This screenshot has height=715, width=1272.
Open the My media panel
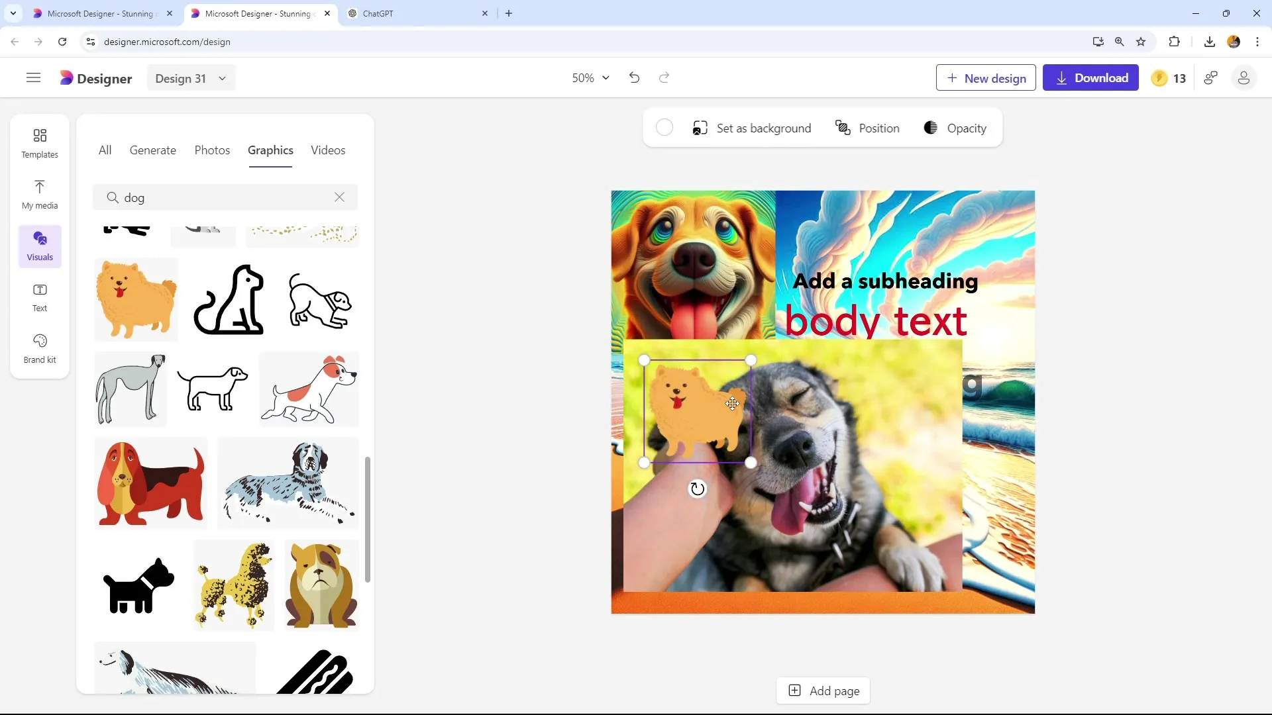click(40, 195)
